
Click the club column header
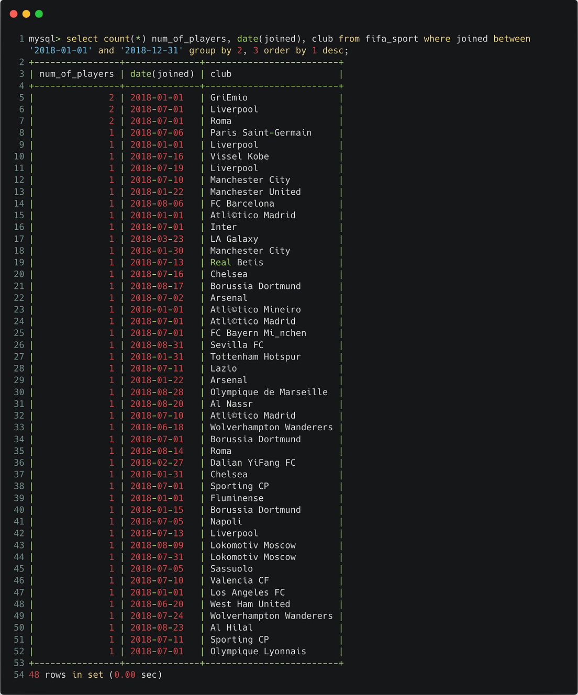[x=220, y=74]
